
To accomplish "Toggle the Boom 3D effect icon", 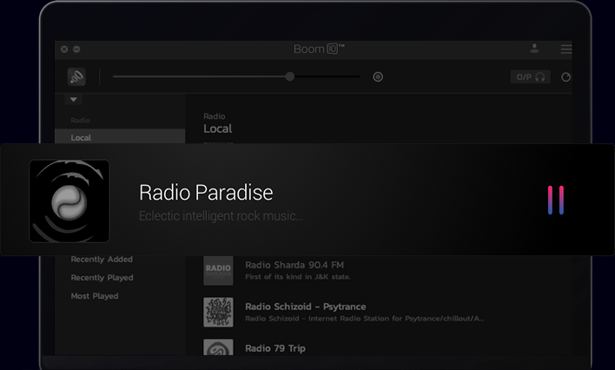I will pyautogui.click(x=76, y=77).
